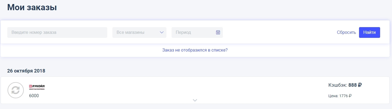
Task: Open the Лукойл store logo
Action: coord(37,87)
